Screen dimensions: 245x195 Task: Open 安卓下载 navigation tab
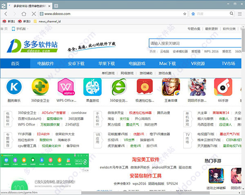pyautogui.click(x=76, y=64)
